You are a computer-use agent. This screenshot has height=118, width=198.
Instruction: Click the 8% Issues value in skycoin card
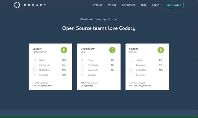(161, 60)
